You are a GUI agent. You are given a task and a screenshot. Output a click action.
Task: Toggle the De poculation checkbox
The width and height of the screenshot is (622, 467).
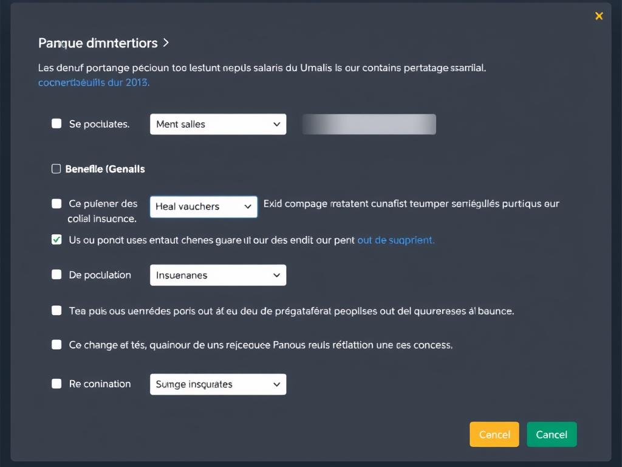56,274
